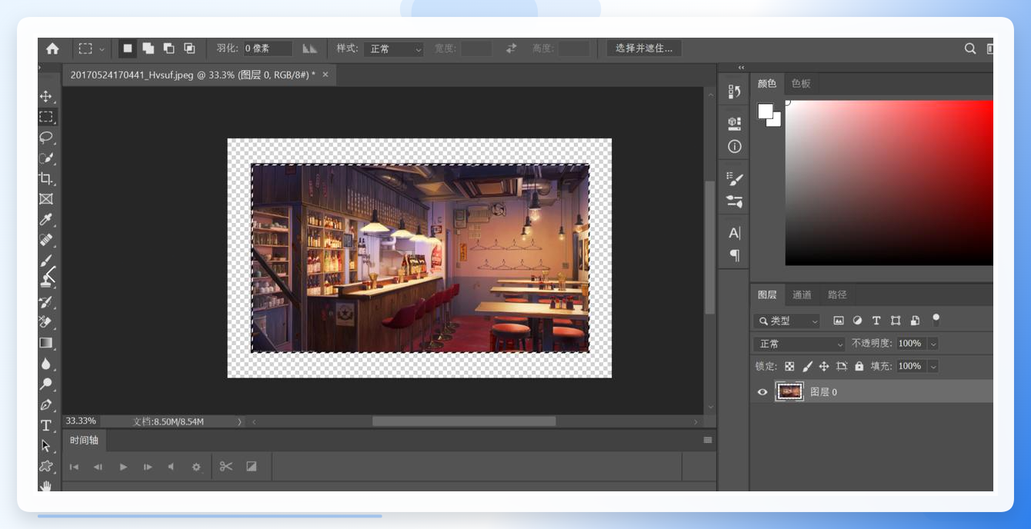The height and width of the screenshot is (529, 1031).
Task: Open the History panel icon
Action: (x=735, y=91)
